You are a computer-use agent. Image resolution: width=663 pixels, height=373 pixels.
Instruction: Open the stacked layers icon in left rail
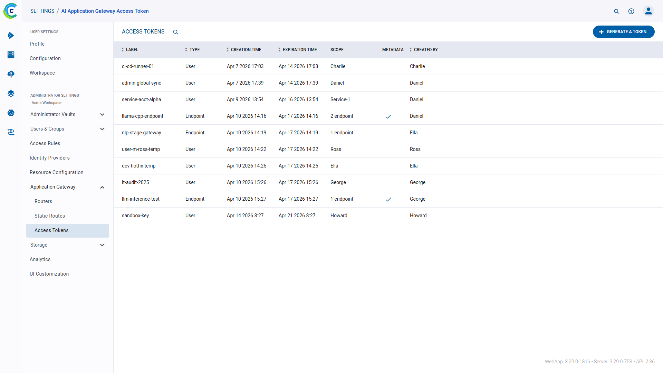click(x=11, y=94)
